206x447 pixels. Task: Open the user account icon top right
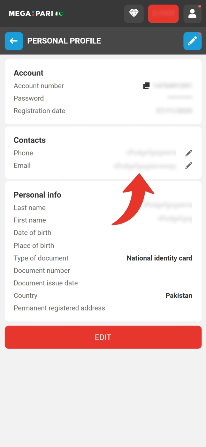[x=192, y=14]
